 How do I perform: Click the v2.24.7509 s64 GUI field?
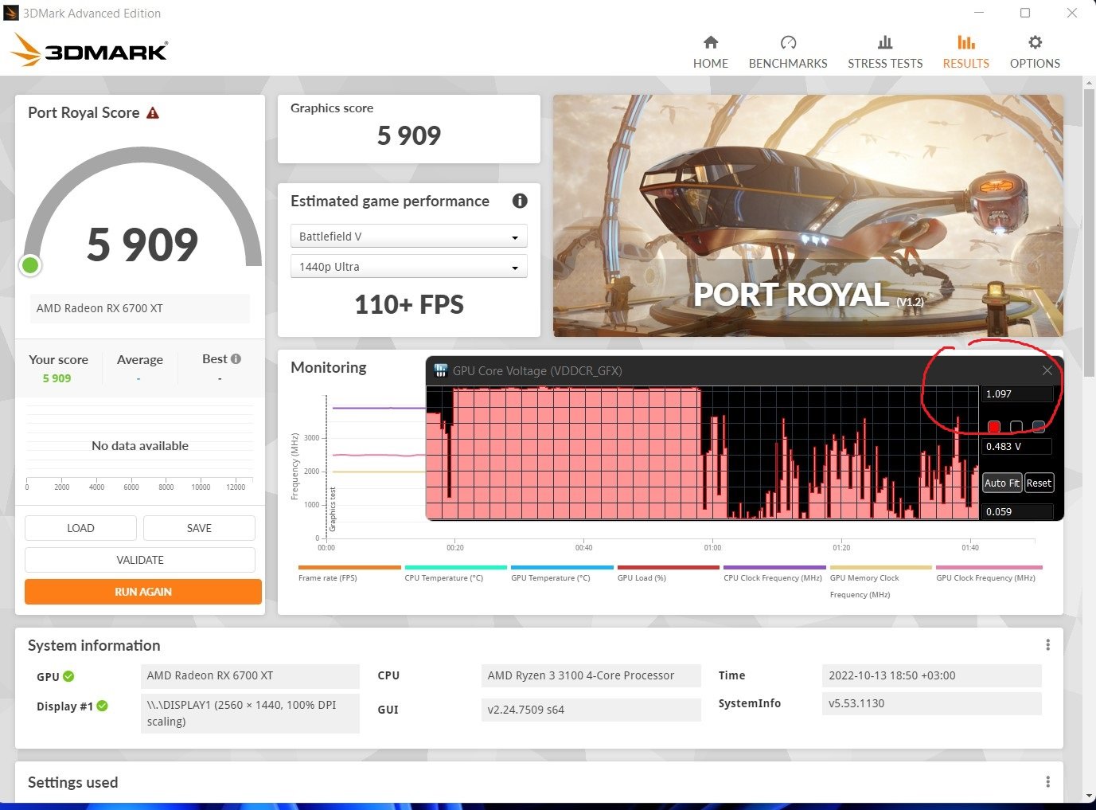coord(591,710)
